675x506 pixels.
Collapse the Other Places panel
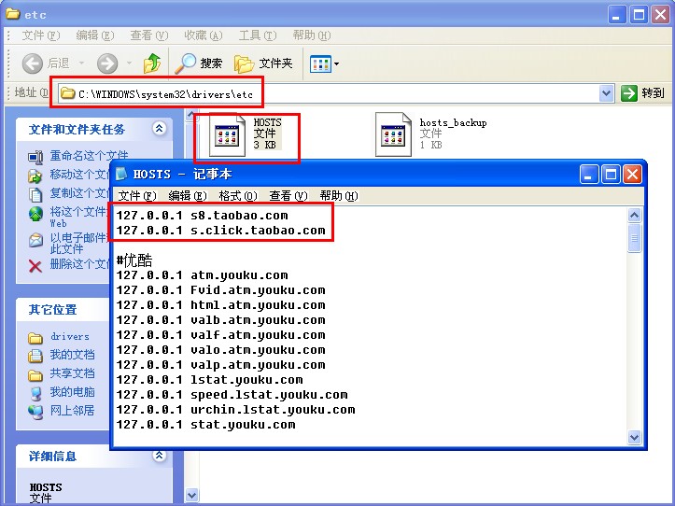[159, 309]
